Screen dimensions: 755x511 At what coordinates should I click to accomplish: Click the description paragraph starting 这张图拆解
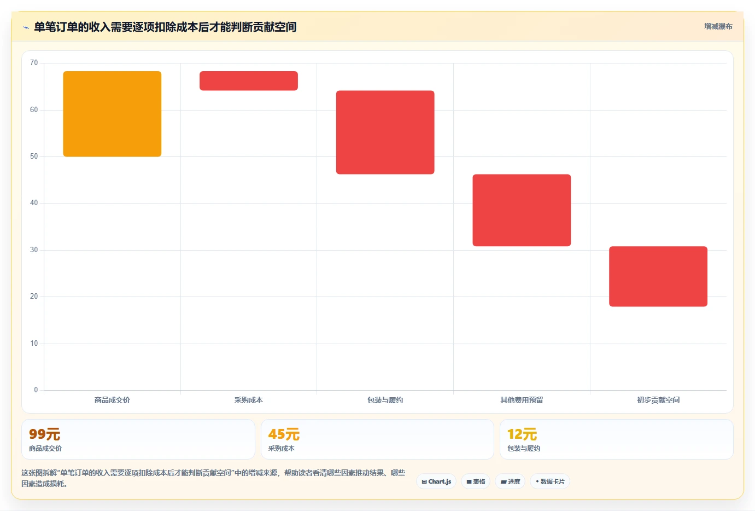(x=213, y=478)
